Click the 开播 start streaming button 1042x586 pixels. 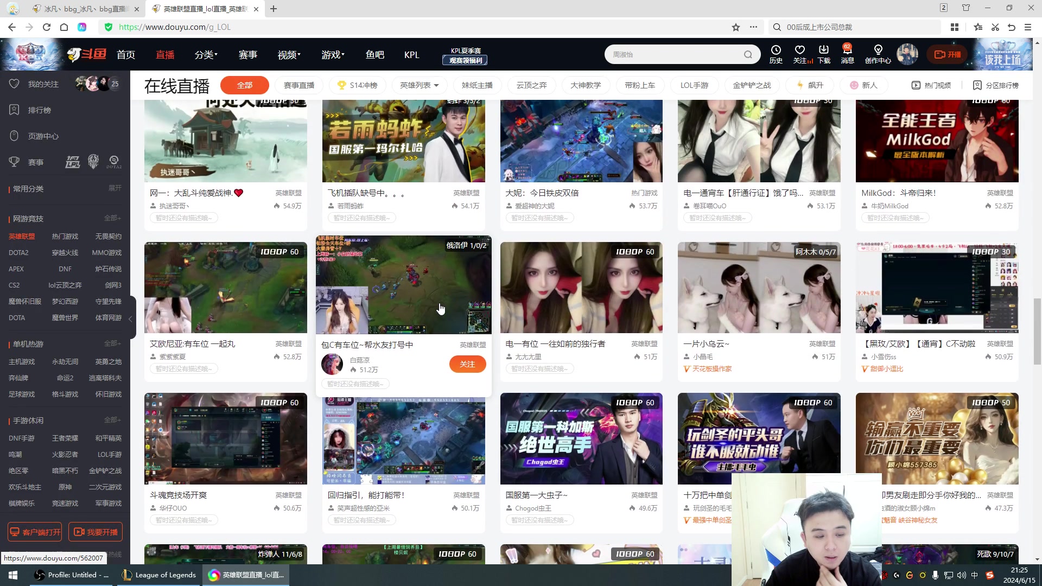click(x=947, y=54)
